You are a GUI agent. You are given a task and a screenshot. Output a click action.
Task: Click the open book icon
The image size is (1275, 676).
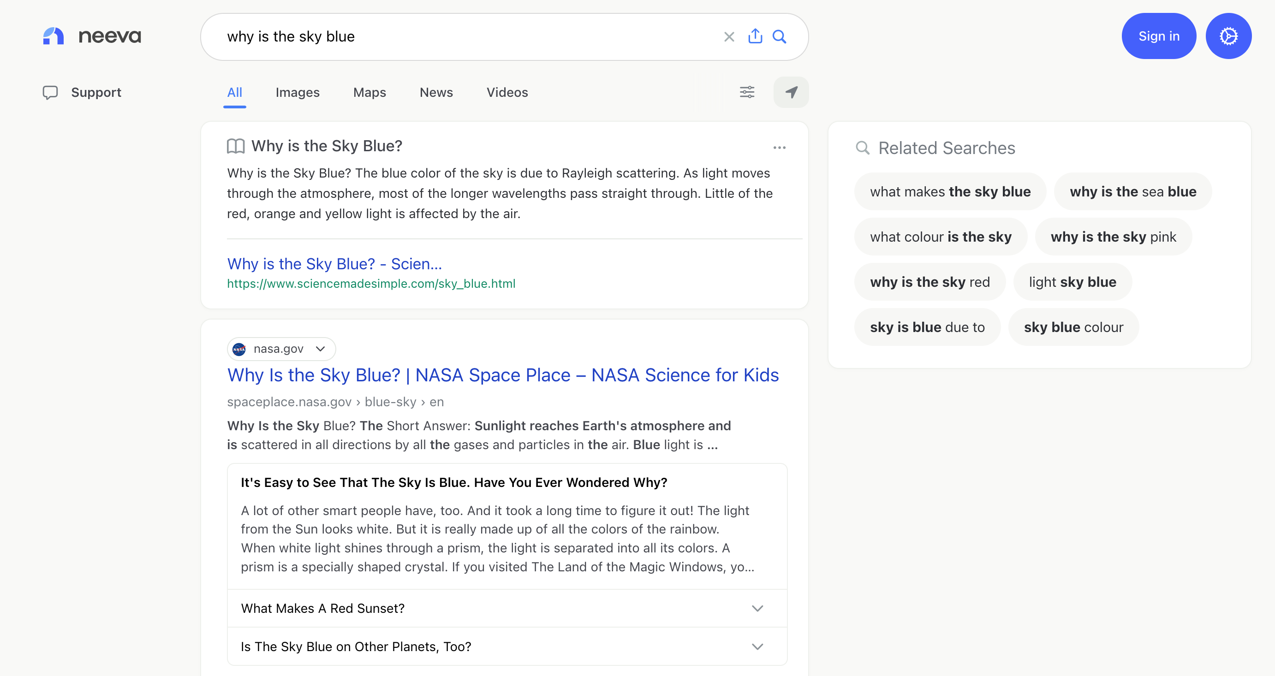[236, 146]
